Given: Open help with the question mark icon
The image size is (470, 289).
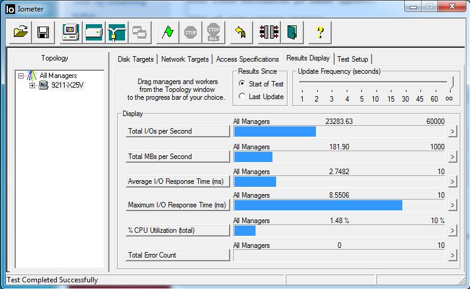Looking at the screenshot, I should coord(320,32).
